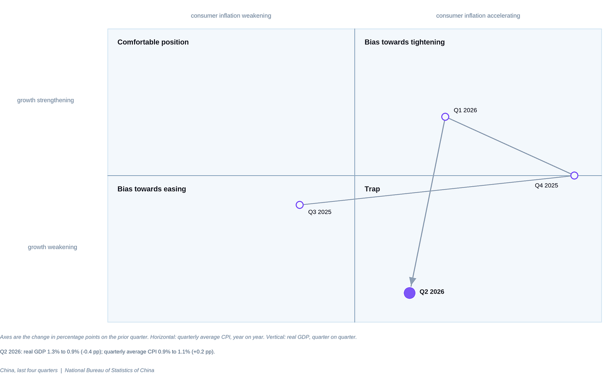Click the growth strengthening axis label
The image size is (616, 391).
pos(45,100)
